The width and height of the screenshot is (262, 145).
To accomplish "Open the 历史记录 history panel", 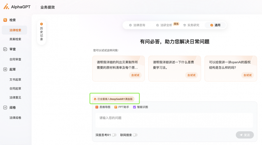I will click(x=42, y=32).
